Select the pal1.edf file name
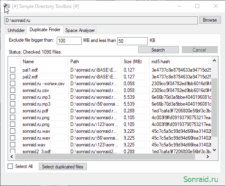This screenshot has height=186, width=225. pos(30,70)
